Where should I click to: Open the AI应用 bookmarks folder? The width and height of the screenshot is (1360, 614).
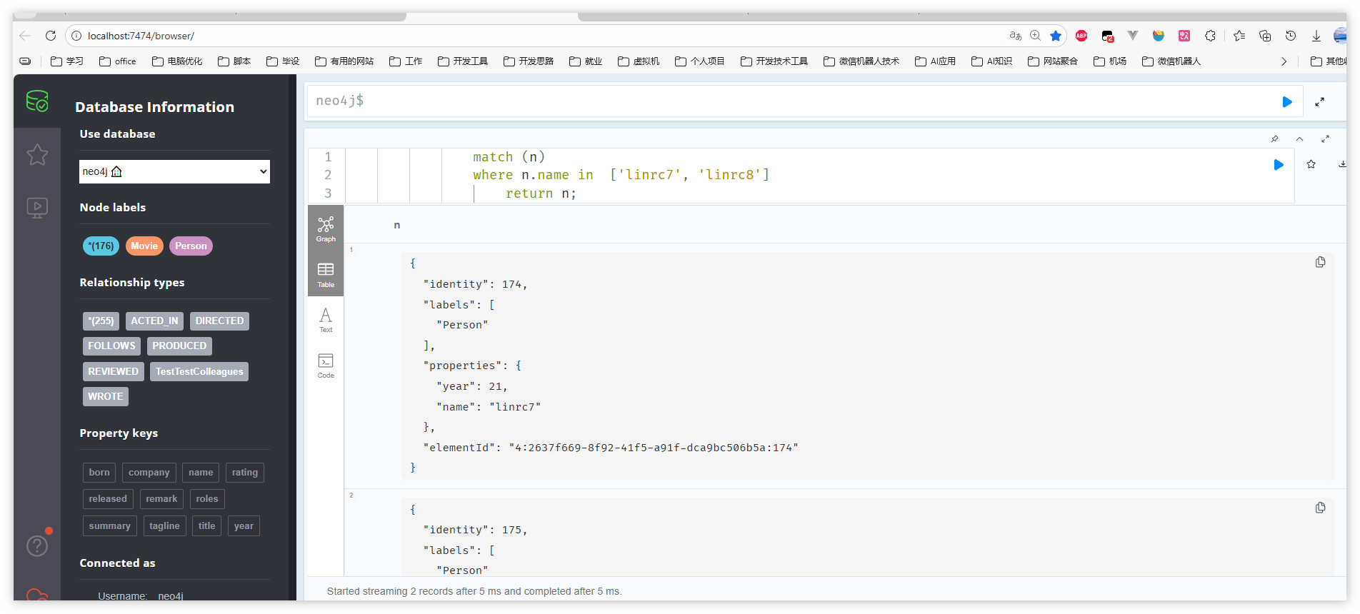pyautogui.click(x=936, y=61)
